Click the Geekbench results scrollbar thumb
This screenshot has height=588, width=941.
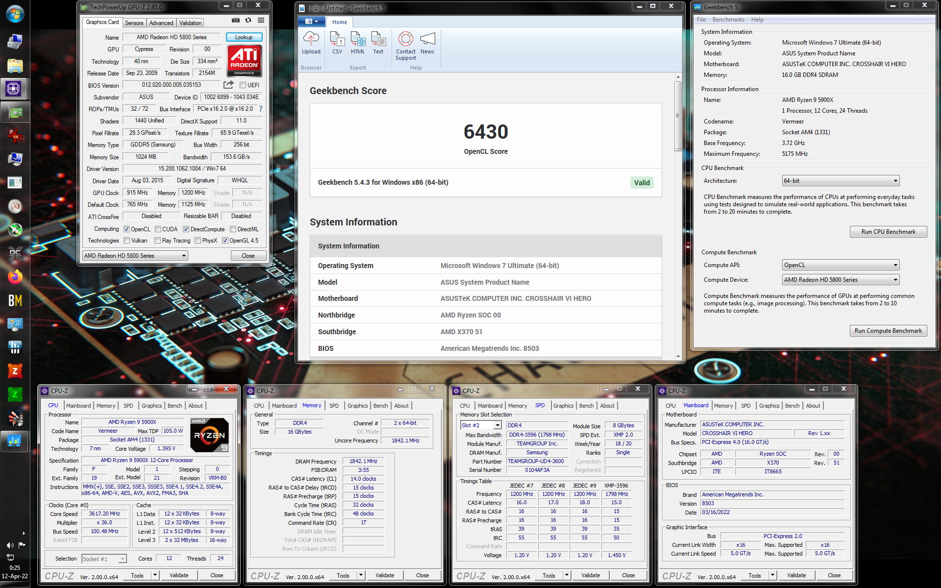point(678,116)
